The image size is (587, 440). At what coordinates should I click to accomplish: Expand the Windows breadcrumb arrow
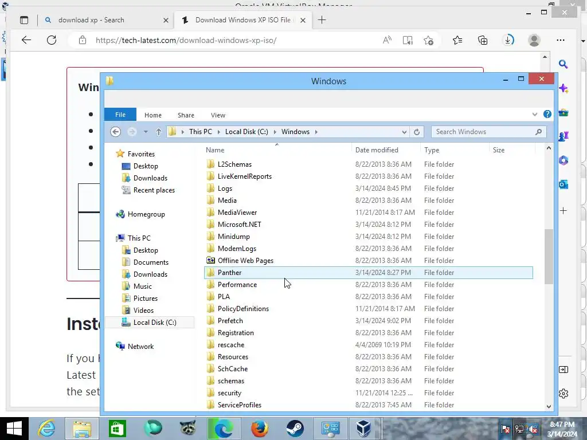click(316, 132)
